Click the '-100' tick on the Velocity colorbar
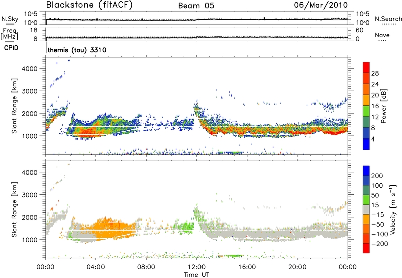Viewport: 402px width, 278px height. [x=380, y=234]
